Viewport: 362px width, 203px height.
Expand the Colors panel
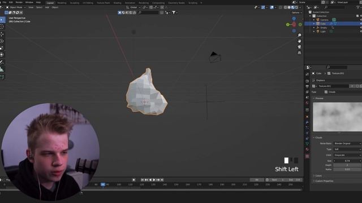318,175
